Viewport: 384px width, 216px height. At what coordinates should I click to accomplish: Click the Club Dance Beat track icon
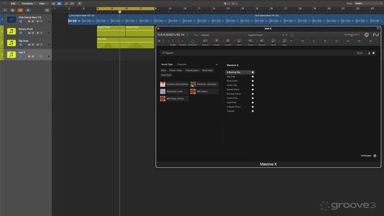click(11, 19)
